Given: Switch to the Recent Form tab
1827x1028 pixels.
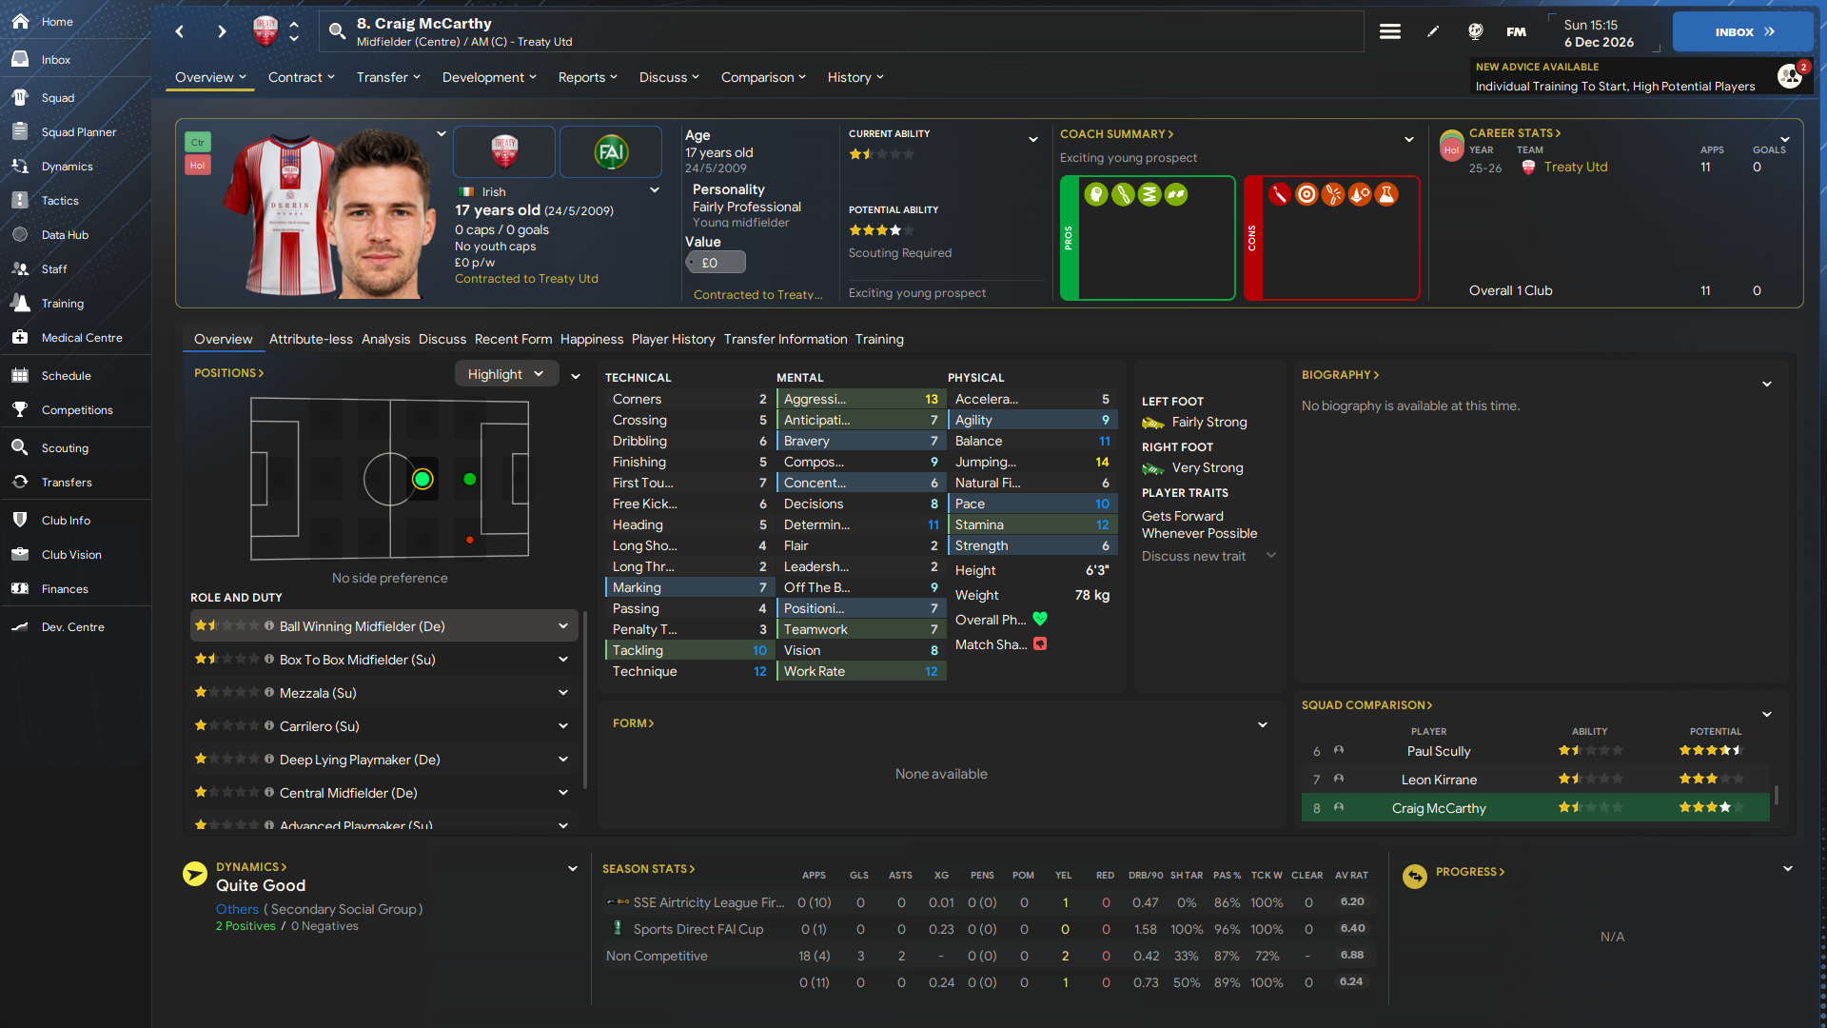Looking at the screenshot, I should click(513, 339).
